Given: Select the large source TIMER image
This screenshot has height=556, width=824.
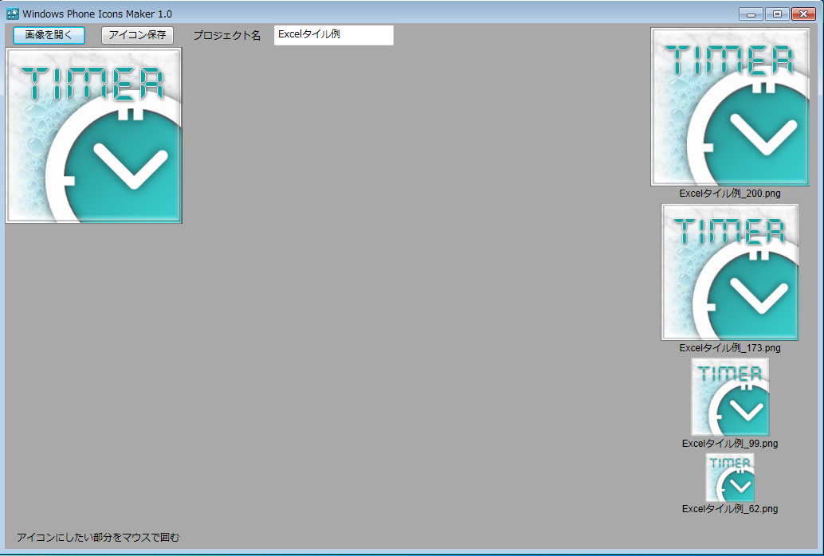Looking at the screenshot, I should tap(93, 135).
